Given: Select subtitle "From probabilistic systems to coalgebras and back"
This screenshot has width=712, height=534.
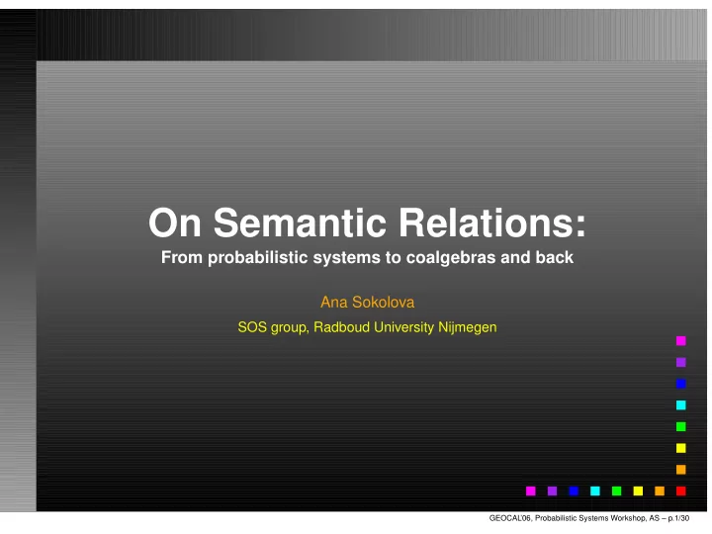Looking at the screenshot, I should click(367, 257).
